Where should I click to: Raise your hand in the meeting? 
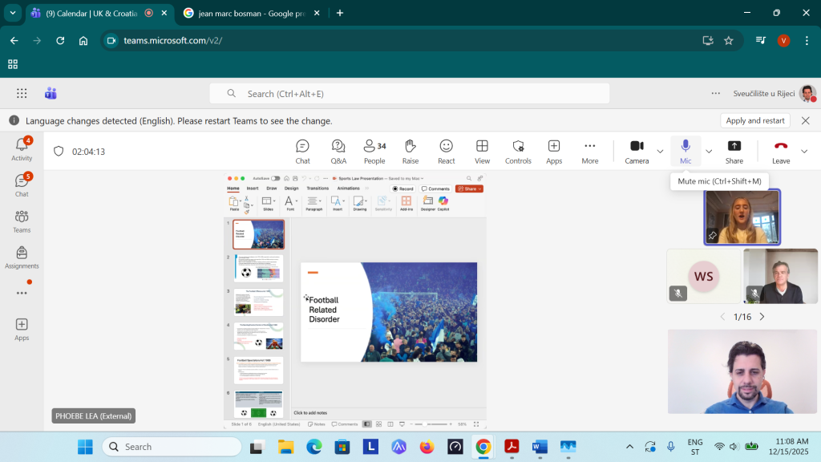tap(410, 151)
